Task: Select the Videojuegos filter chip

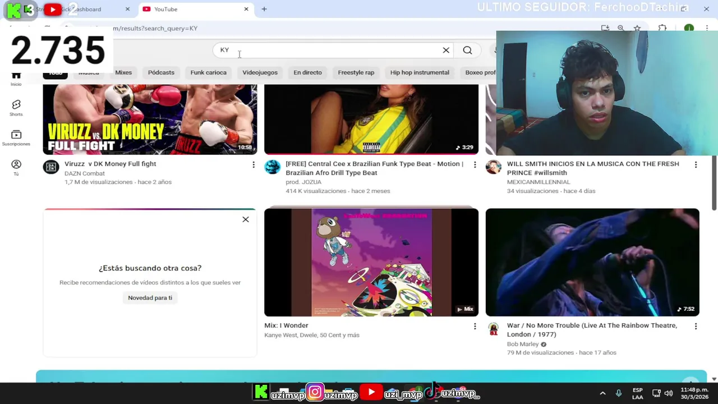Action: coord(260,72)
